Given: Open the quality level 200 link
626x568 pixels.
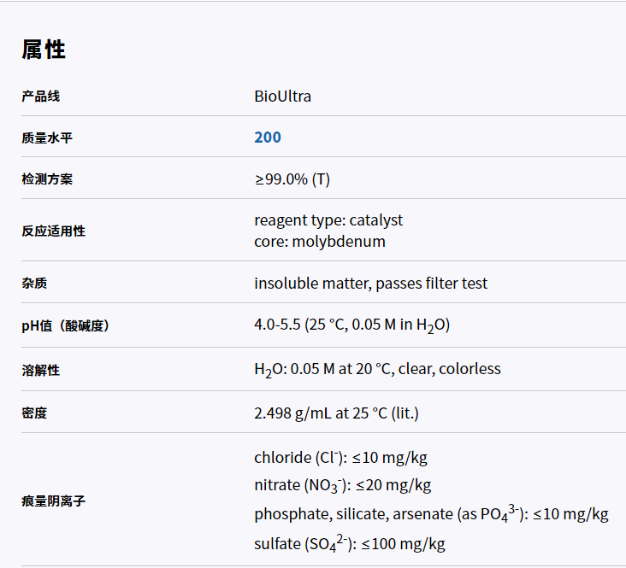Looking at the screenshot, I should pyautogui.click(x=267, y=138).
